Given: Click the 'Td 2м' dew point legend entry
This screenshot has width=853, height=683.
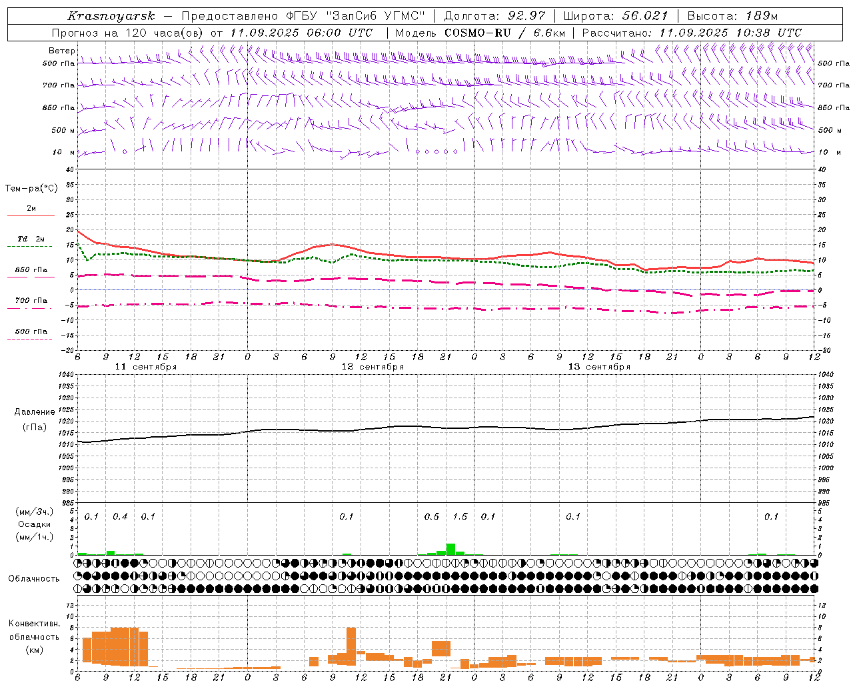Looking at the screenshot, I should pyautogui.click(x=31, y=239).
